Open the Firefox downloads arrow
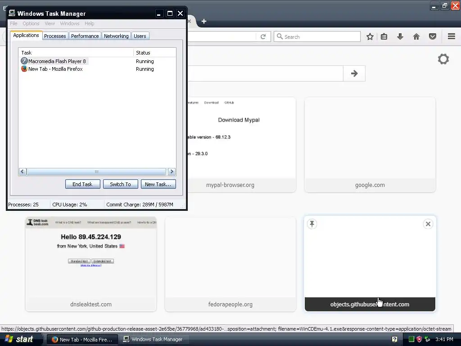Viewport: 461px width, 346px height. pyautogui.click(x=400, y=36)
